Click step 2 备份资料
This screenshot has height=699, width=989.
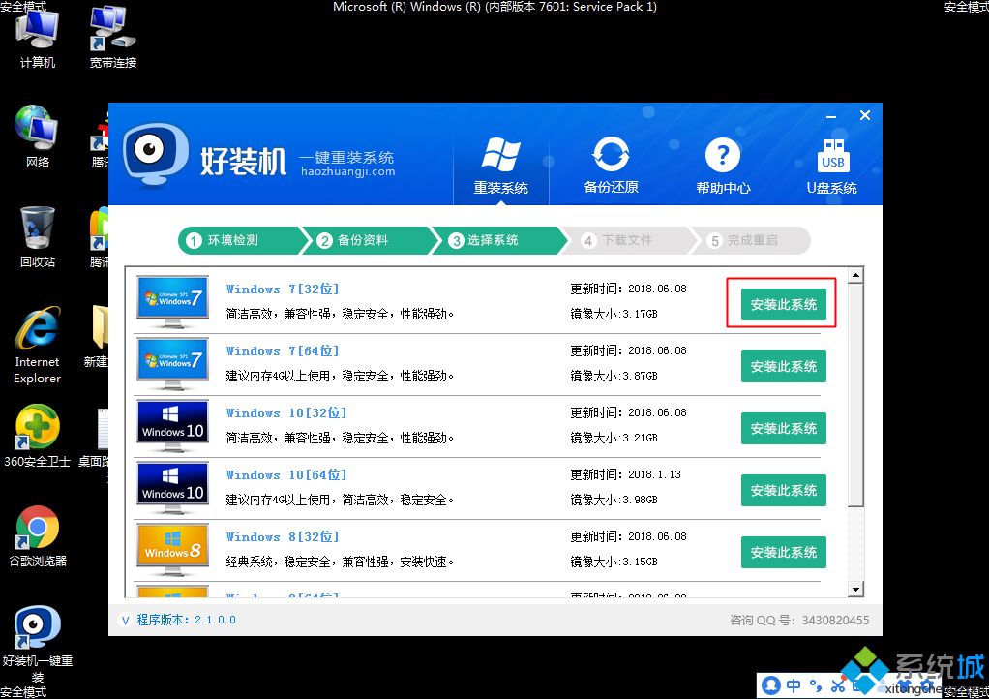(368, 240)
